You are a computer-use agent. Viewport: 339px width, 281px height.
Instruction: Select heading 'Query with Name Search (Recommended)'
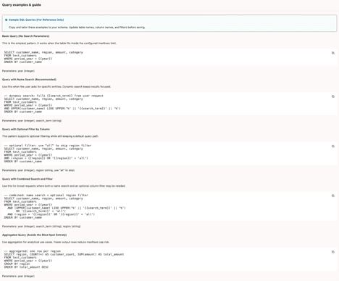pyautogui.click(x=29, y=80)
